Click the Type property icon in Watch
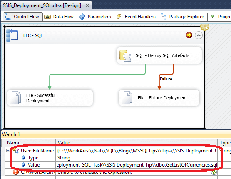The width and height of the screenshot is (231, 179). pyautogui.click(x=23, y=158)
